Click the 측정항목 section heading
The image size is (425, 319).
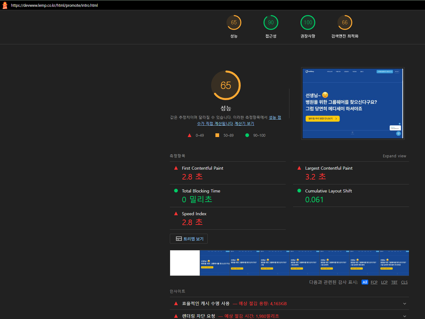pyautogui.click(x=178, y=156)
